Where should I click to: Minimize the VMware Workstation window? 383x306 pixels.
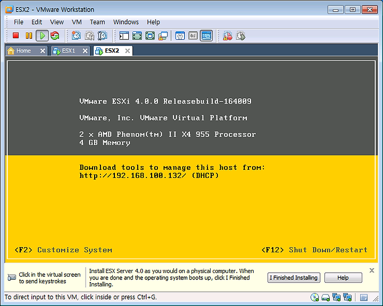tap(336, 10)
